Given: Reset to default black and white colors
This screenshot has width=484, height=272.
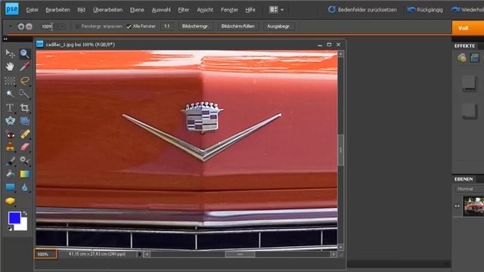Looking at the screenshot, I should tap(10, 228).
